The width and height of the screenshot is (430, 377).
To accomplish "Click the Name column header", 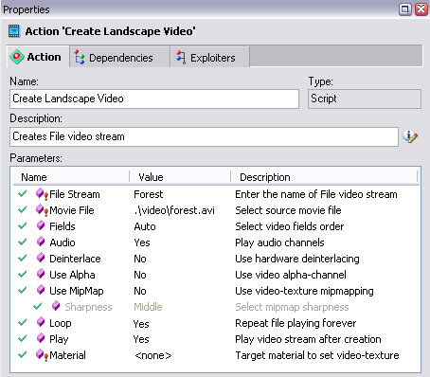I will (x=71, y=177).
